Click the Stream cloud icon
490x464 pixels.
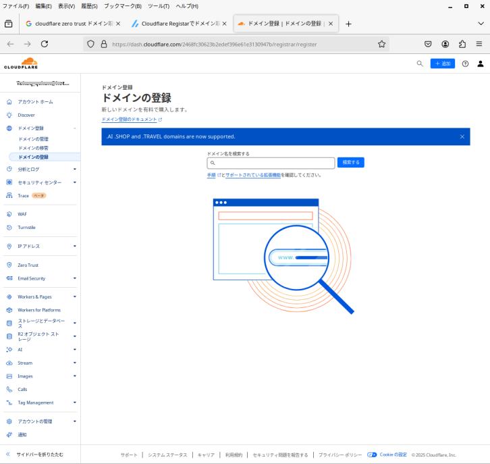[x=9, y=363]
